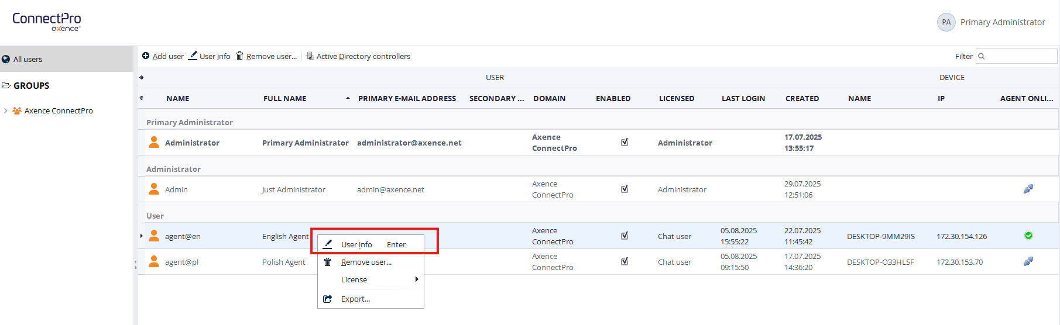Toggle the Enabled checkbox for Admin
The image size is (1060, 325).
coord(625,189)
